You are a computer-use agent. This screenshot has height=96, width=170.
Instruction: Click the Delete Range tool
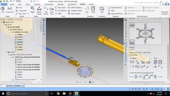tap(39, 11)
